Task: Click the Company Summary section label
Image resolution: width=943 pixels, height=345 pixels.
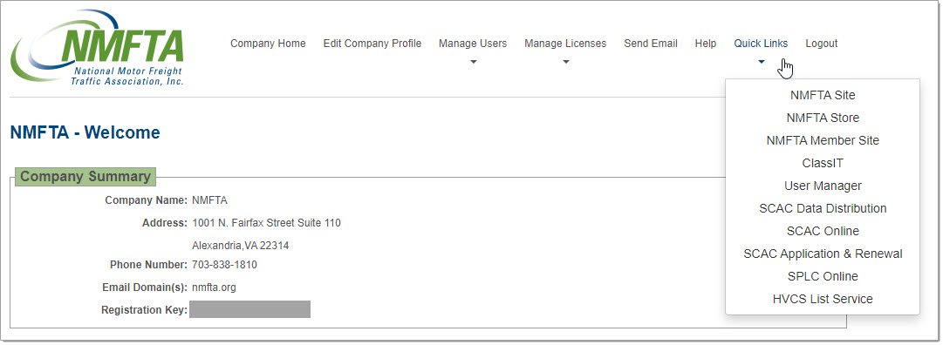Action: click(85, 177)
